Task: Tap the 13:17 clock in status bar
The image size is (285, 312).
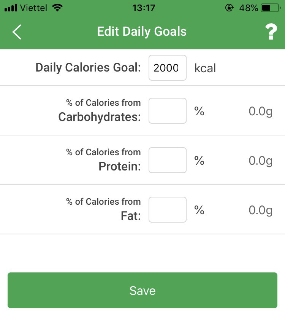Action: [x=144, y=8]
